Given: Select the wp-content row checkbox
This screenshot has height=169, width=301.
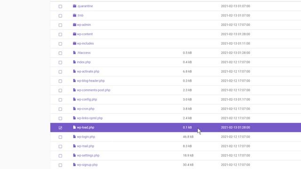Looking at the screenshot, I should pyautogui.click(x=60, y=34).
